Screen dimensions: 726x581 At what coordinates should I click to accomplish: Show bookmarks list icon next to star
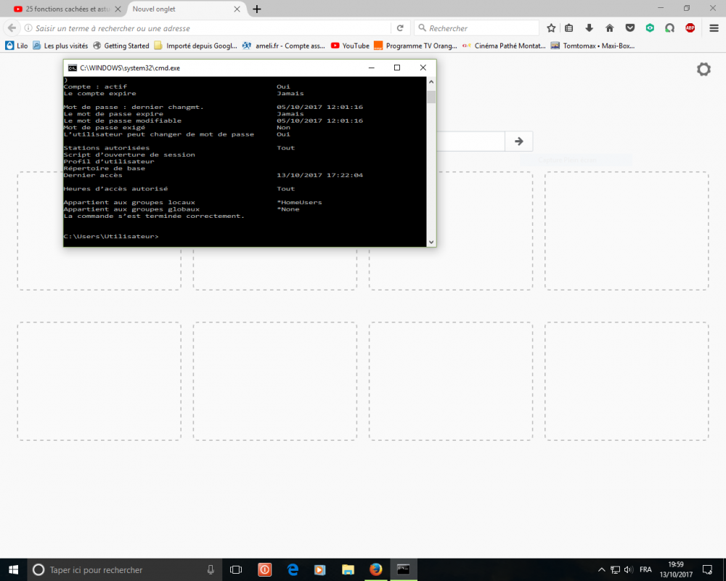pos(569,28)
